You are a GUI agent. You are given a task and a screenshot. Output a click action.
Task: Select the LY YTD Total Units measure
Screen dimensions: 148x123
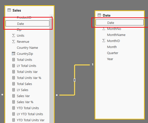(x=30, y=114)
